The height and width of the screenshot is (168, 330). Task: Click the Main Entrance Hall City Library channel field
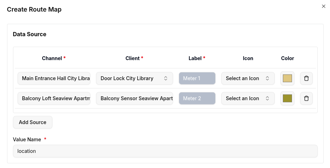coord(54,78)
